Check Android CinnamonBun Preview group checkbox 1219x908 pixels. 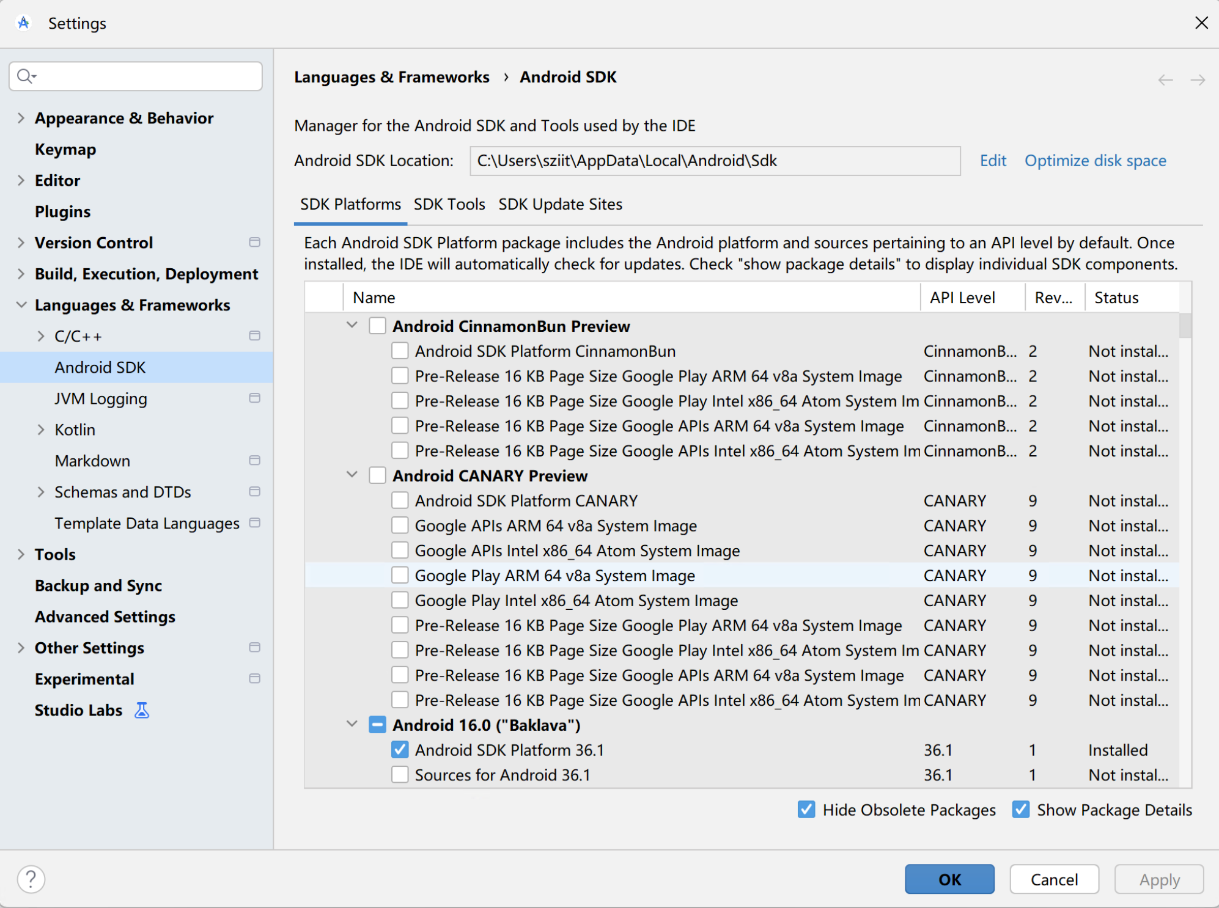[x=377, y=326]
